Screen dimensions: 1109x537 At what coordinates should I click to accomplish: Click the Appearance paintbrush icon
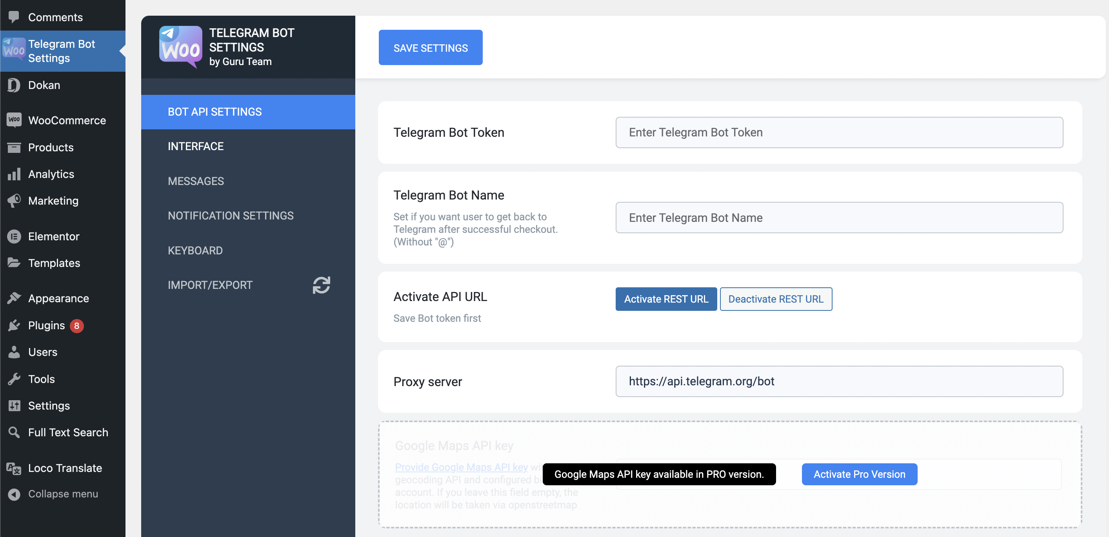point(14,298)
